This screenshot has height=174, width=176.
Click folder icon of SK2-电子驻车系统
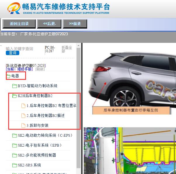15,145
